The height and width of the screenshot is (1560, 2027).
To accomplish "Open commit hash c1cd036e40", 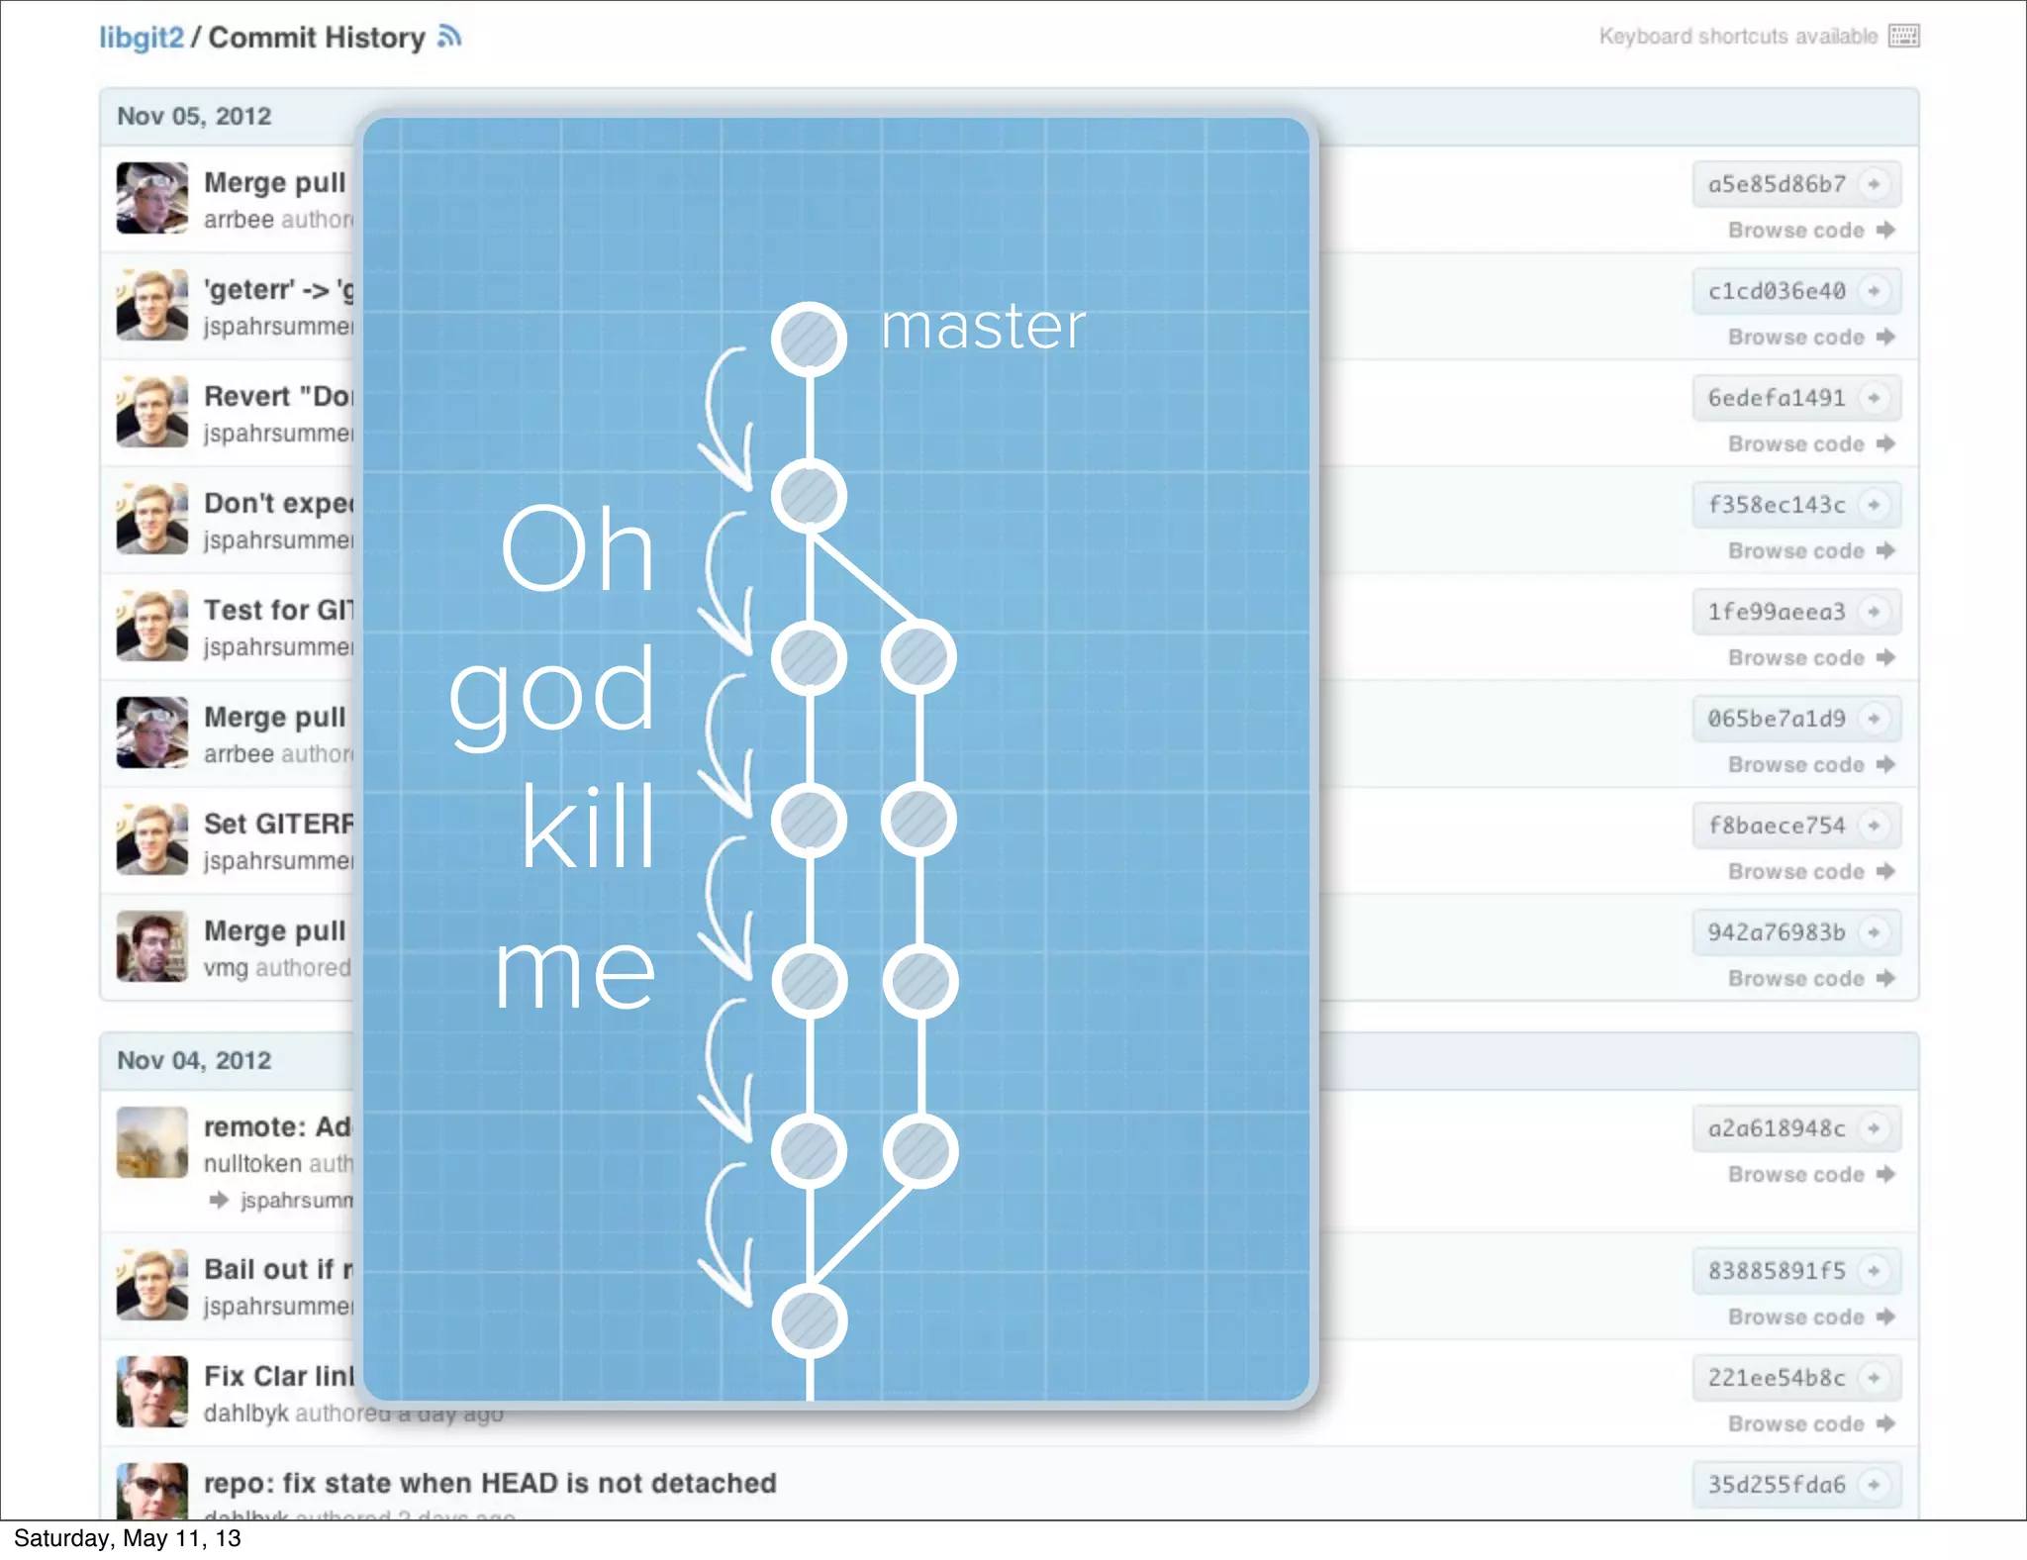I will point(1777,291).
